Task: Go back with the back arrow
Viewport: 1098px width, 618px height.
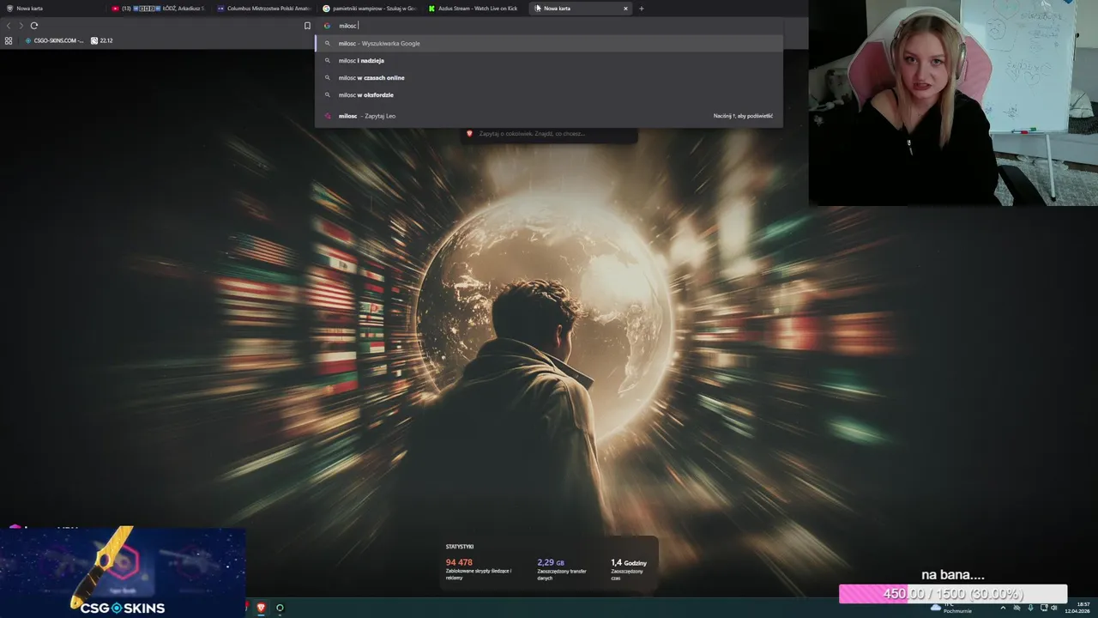Action: (9, 26)
